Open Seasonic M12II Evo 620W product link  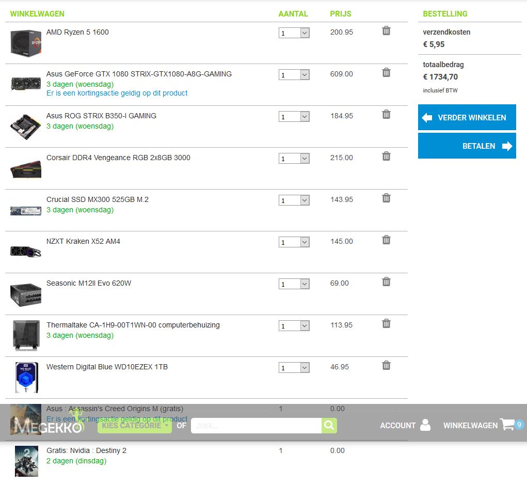coord(89,283)
